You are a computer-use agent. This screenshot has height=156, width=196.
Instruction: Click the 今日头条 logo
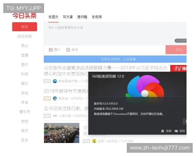point(24,16)
